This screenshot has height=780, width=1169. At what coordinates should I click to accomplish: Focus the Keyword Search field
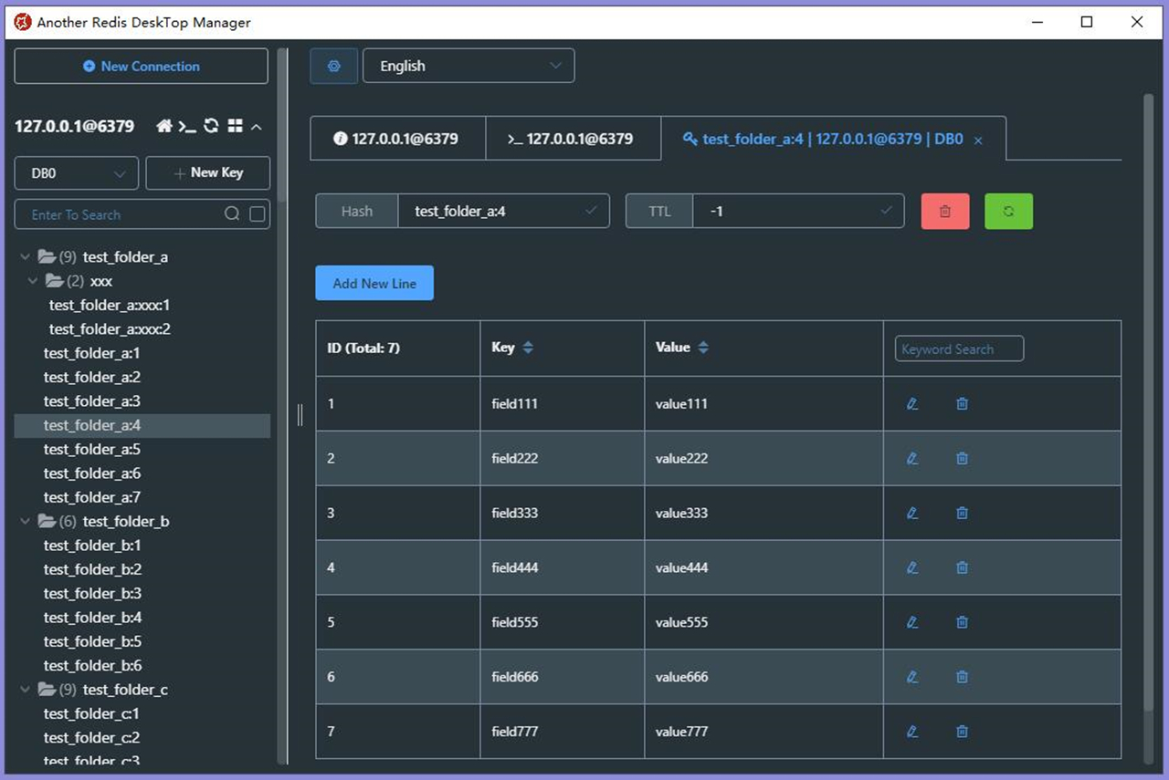tap(958, 348)
